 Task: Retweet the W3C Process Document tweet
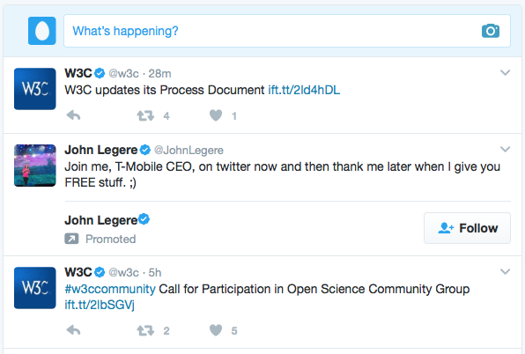point(145,115)
